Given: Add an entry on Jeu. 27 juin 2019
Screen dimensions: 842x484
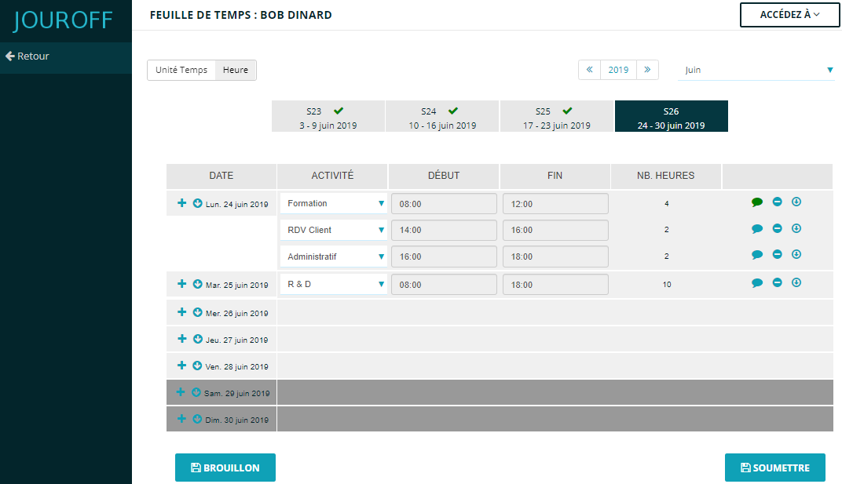Looking at the screenshot, I should (182, 339).
